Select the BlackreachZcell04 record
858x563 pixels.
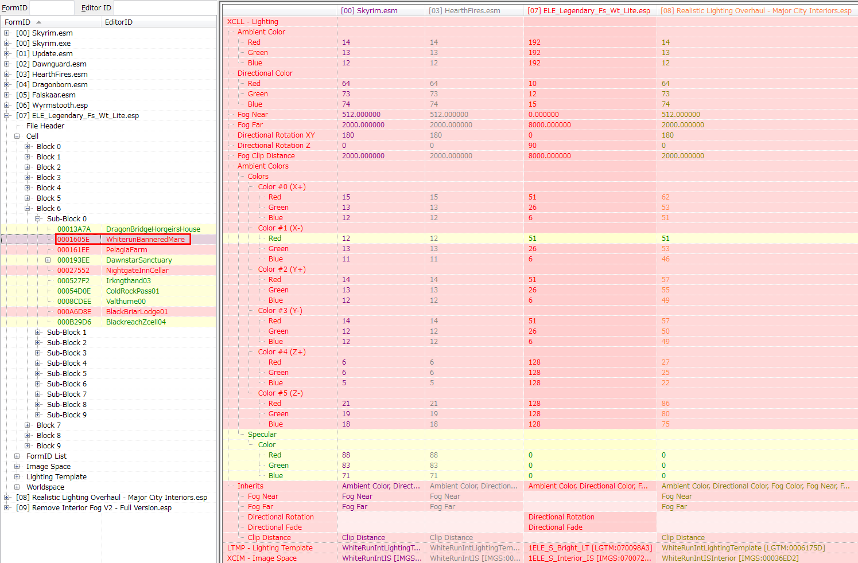click(x=136, y=322)
